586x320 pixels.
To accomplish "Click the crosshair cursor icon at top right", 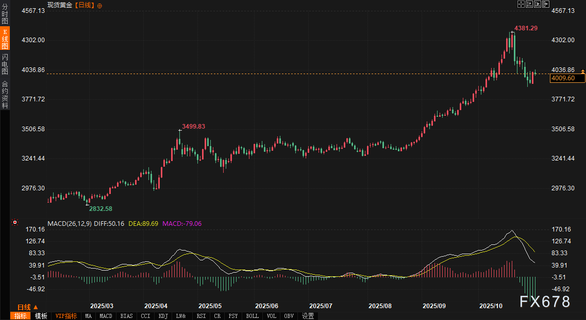I will 521,4.
